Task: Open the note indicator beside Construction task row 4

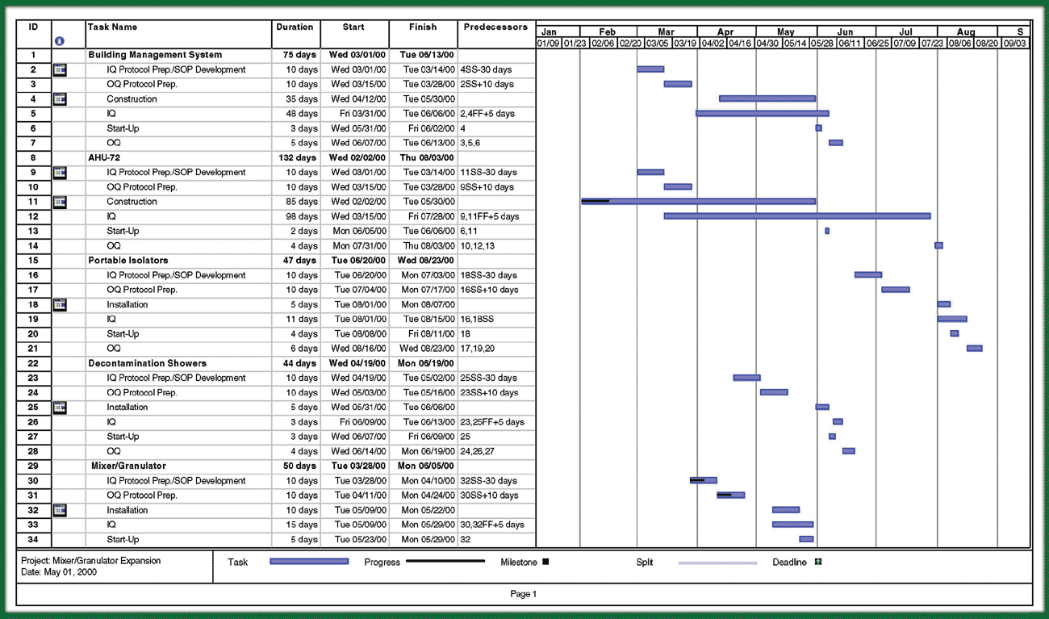Action: pos(59,98)
